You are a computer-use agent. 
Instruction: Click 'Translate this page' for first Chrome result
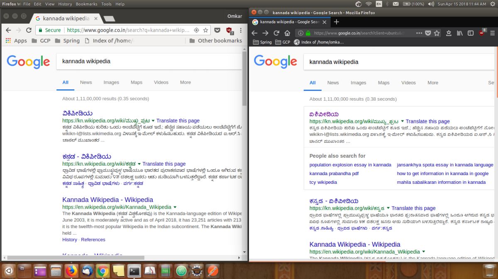click(178, 120)
